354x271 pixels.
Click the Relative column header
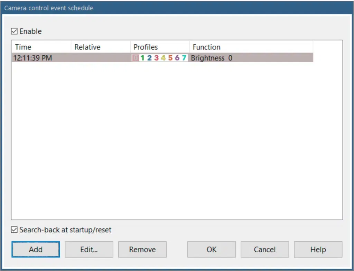tap(101, 47)
